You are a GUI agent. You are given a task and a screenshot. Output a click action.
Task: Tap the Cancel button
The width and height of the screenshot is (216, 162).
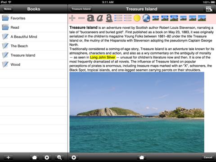pos(208,157)
